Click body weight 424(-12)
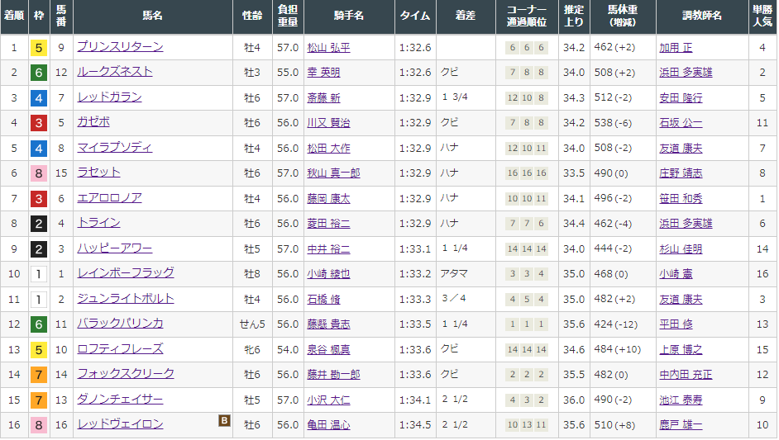 pos(615,324)
